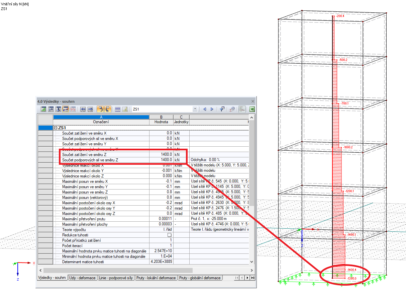Click the filter funnel toolbar icon
Image resolution: width=406 pixels, height=295 pixels.
[222, 109]
